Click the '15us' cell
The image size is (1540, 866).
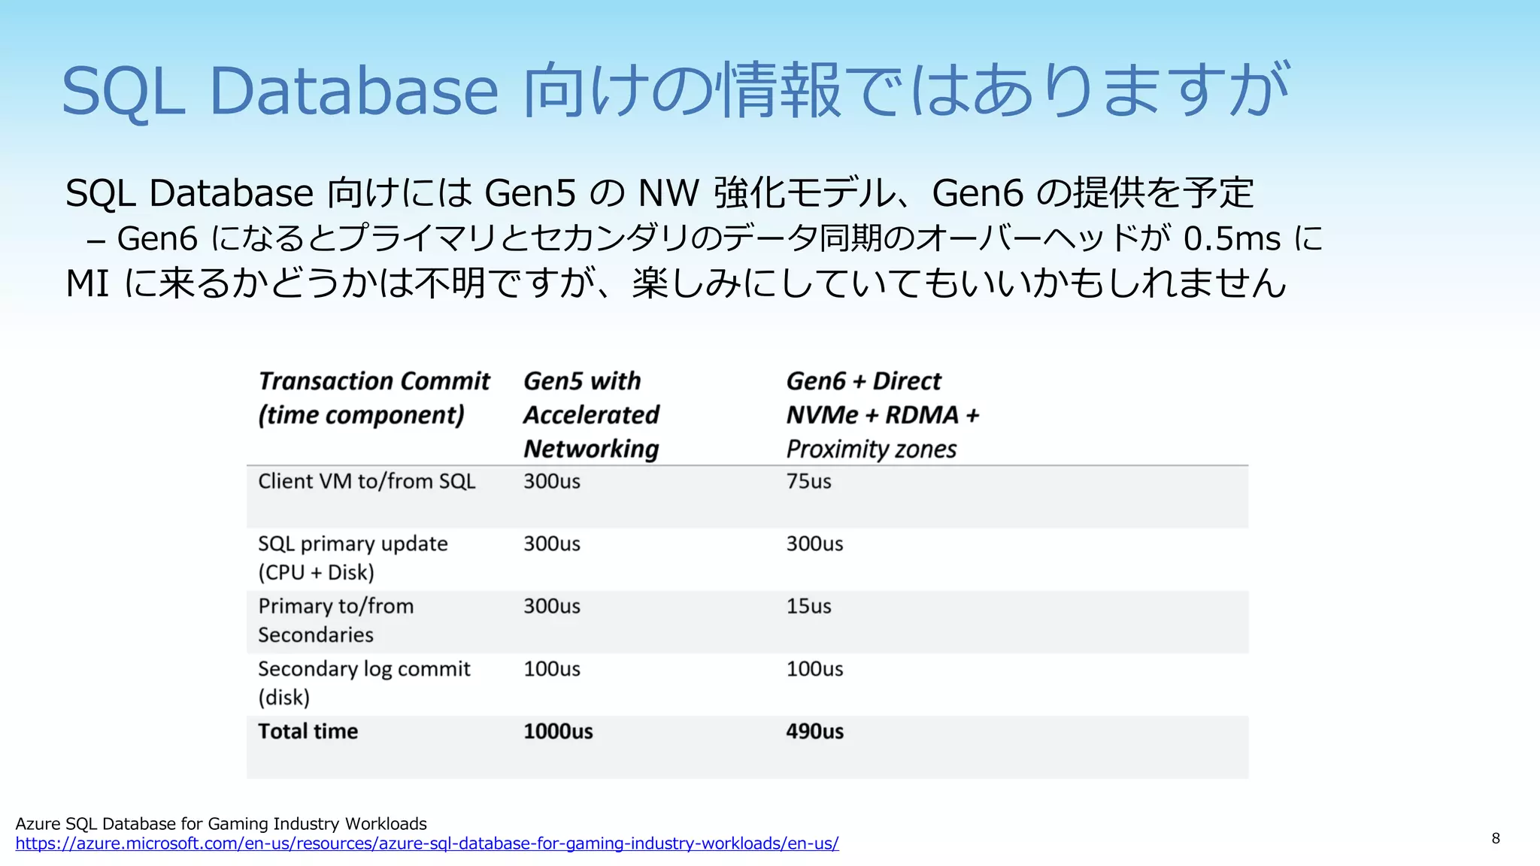coord(808,606)
